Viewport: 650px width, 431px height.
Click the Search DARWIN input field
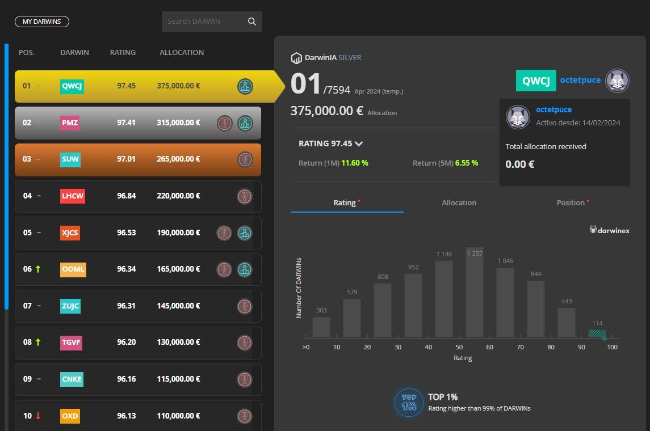click(x=204, y=22)
